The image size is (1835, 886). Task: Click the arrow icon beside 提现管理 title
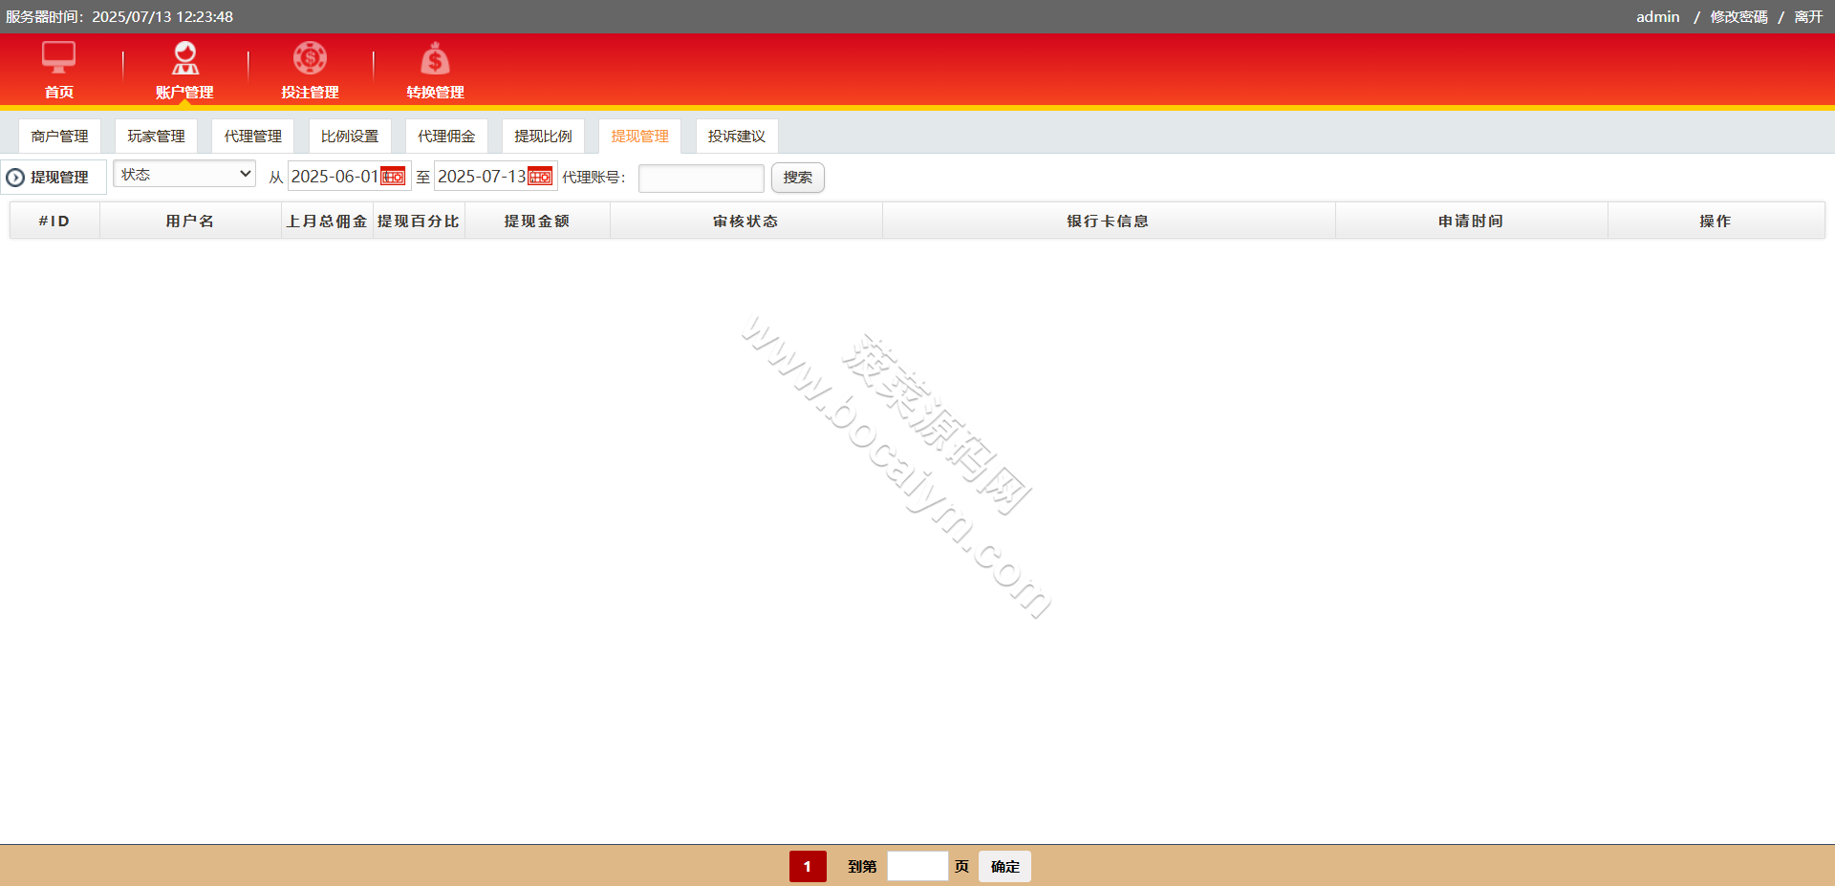(15, 178)
